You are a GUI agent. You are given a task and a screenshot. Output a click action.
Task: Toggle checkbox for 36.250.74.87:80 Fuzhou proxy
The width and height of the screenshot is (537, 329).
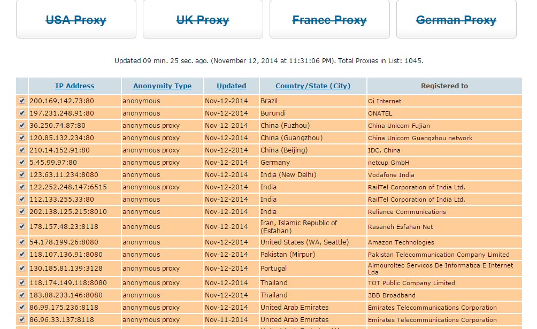click(x=22, y=125)
